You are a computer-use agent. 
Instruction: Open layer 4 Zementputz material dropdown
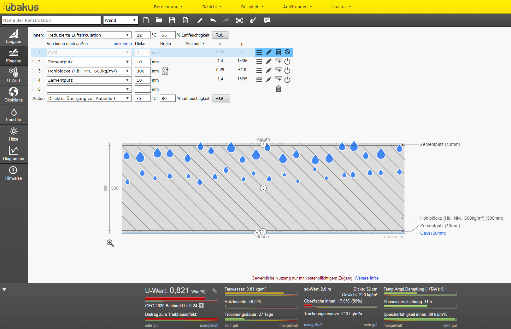[89, 80]
